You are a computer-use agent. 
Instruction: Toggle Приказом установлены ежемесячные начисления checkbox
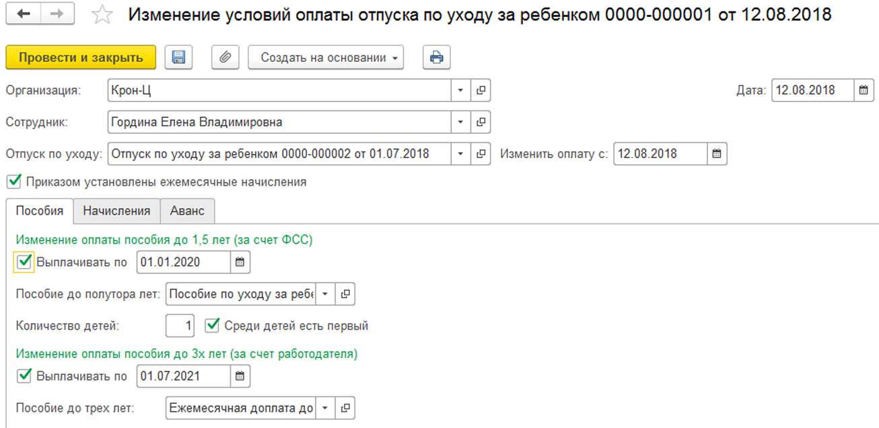click(x=13, y=182)
